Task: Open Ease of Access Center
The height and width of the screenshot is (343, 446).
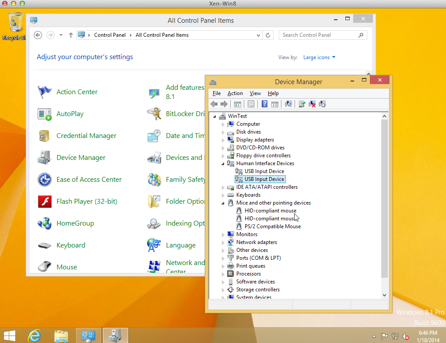Action: click(89, 180)
